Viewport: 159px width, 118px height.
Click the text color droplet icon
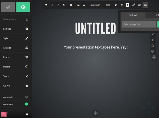coord(122,5)
